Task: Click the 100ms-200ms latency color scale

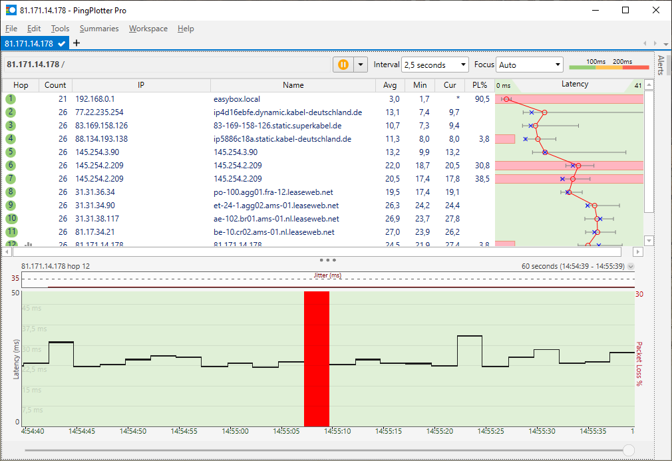Action: click(x=609, y=66)
